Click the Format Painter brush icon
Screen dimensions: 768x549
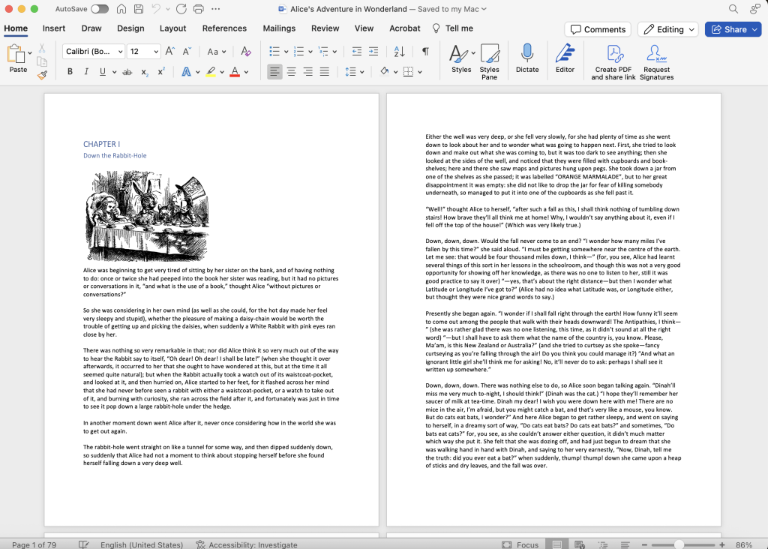(42, 74)
